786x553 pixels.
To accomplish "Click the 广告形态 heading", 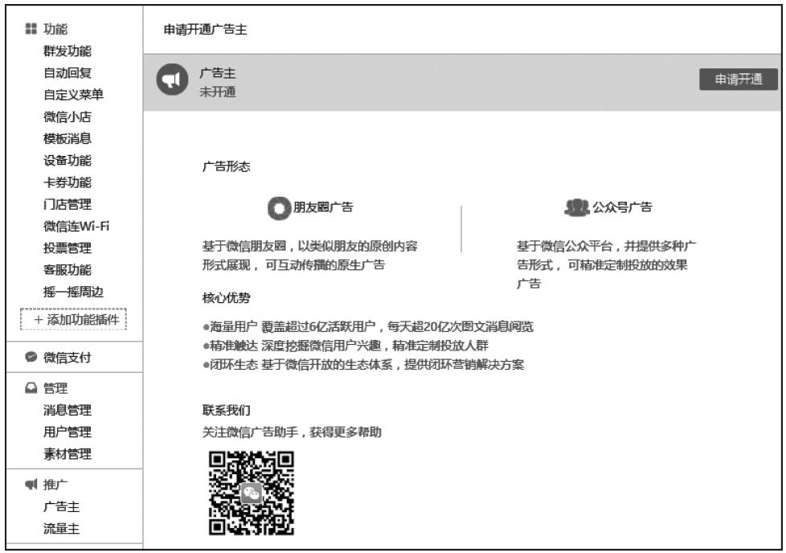I will [226, 166].
